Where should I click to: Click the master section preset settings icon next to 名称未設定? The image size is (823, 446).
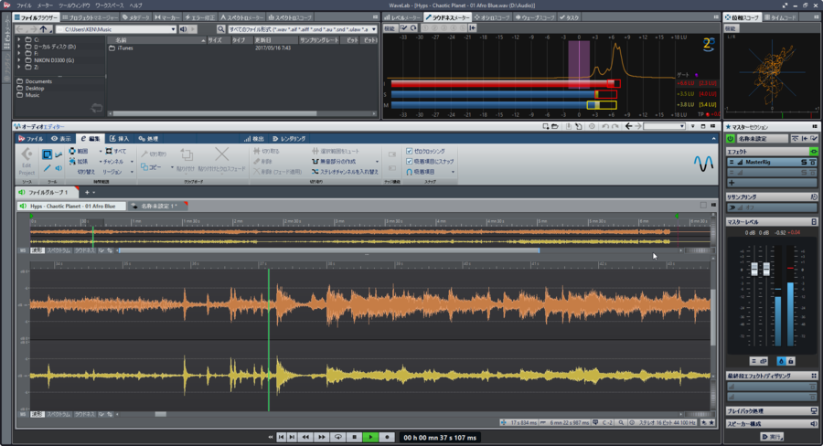[x=814, y=139]
